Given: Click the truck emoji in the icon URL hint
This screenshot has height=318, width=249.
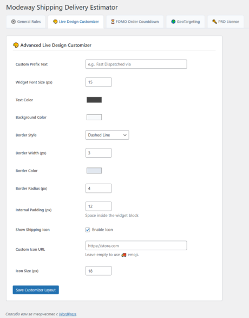Looking at the screenshot, I should click(x=124, y=255).
